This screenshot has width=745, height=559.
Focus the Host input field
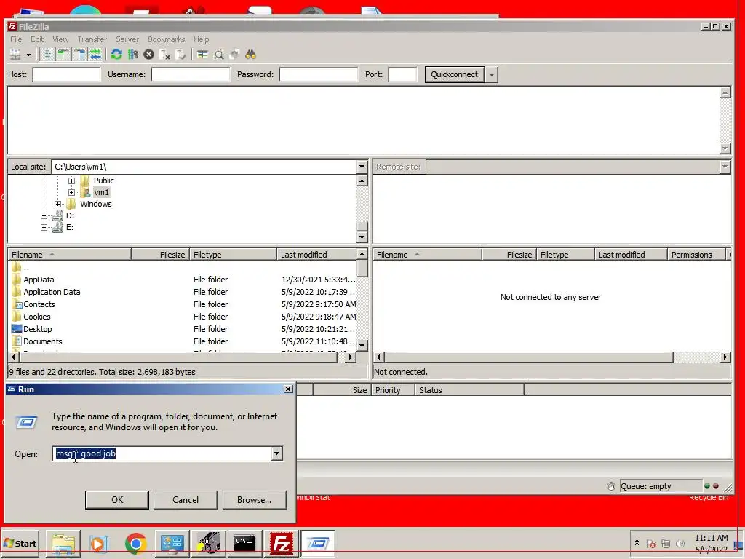coord(66,75)
